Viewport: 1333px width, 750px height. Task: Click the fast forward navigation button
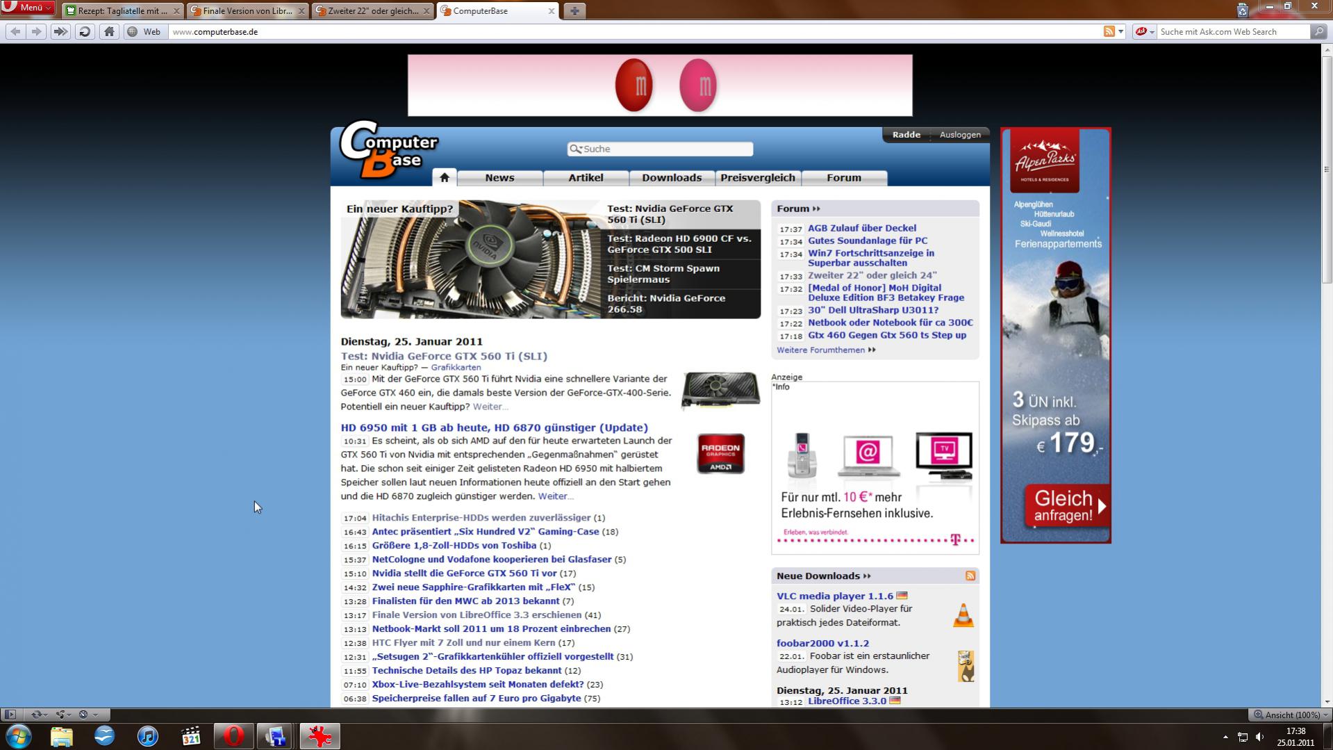[x=60, y=31]
